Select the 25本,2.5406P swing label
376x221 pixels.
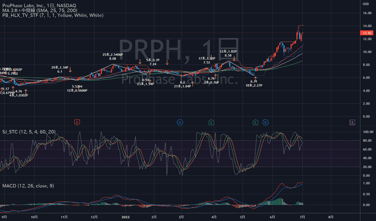(113, 55)
